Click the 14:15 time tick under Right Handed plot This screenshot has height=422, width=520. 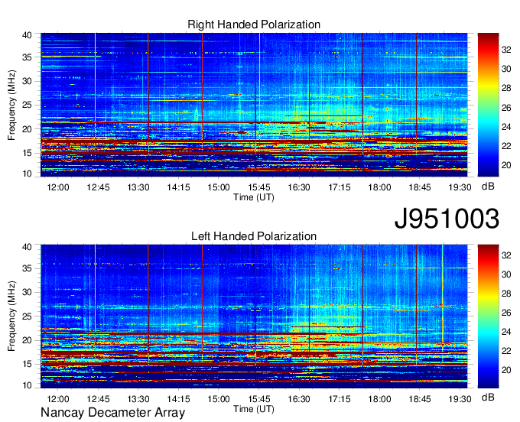[x=178, y=187]
